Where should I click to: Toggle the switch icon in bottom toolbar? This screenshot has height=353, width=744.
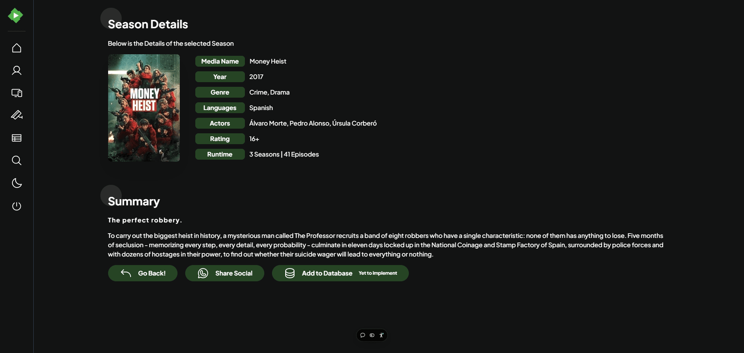tap(372, 335)
